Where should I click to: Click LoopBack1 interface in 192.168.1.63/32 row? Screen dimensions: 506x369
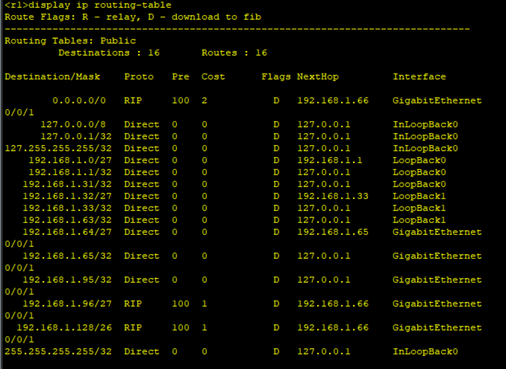click(x=419, y=220)
